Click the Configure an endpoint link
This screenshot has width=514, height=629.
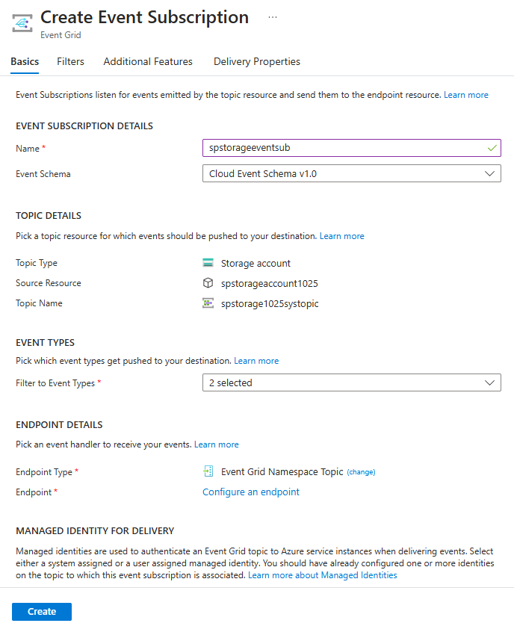pyautogui.click(x=251, y=492)
